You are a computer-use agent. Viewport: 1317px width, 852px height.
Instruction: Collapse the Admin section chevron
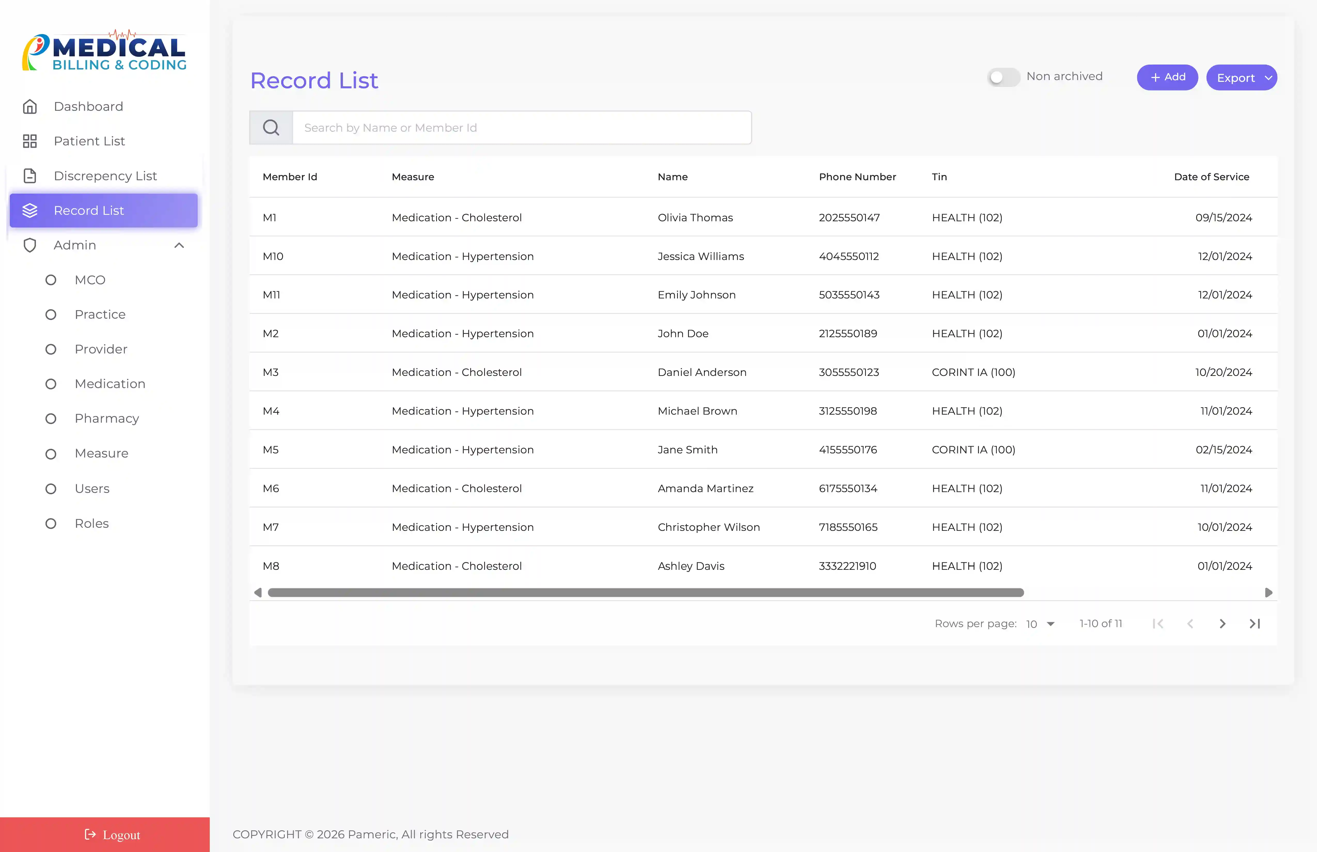point(179,245)
